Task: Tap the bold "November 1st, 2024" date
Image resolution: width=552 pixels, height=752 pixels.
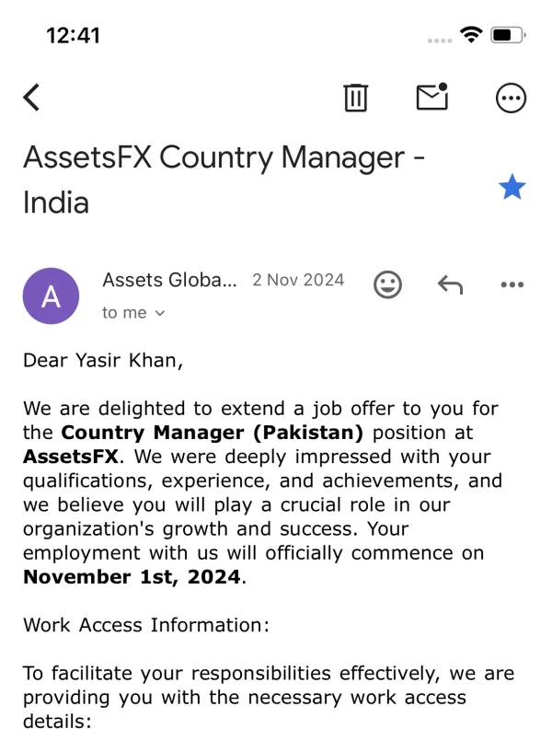Action: (132, 577)
